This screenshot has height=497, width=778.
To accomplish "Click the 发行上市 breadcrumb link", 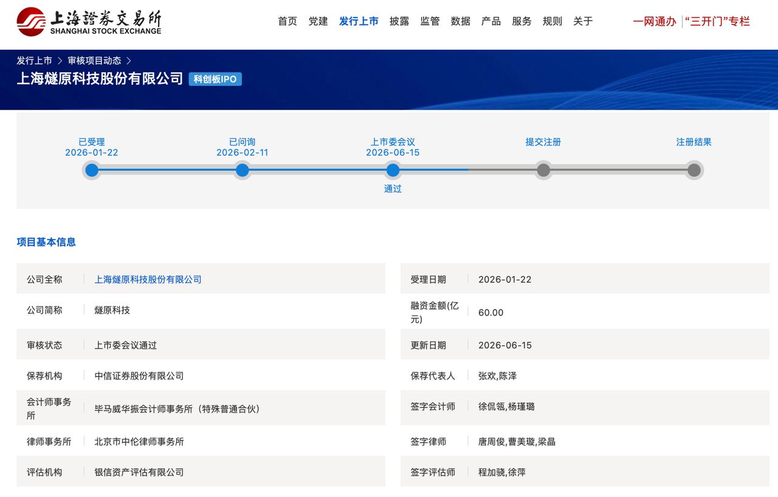I will pyautogui.click(x=34, y=61).
